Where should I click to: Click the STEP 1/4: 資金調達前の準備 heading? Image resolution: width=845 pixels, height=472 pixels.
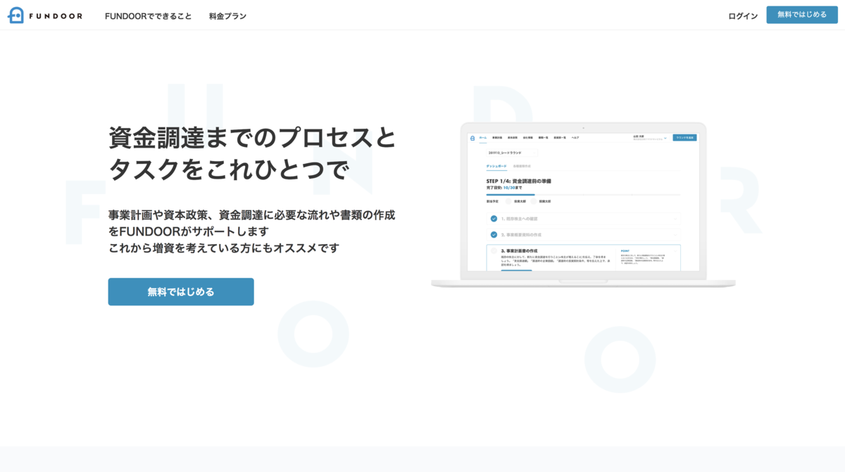pos(518,181)
